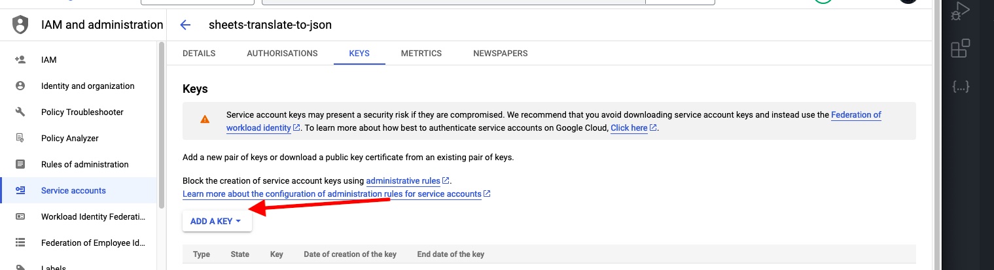Follow the 'administrative rules' link
Screen dimensions: 994x270
(x=403, y=180)
